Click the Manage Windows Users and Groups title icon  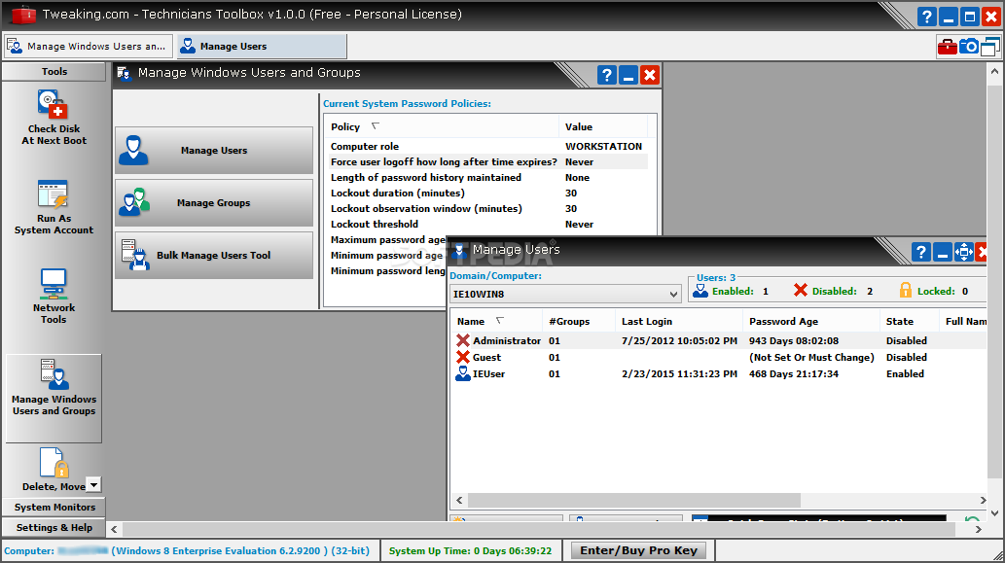click(124, 73)
